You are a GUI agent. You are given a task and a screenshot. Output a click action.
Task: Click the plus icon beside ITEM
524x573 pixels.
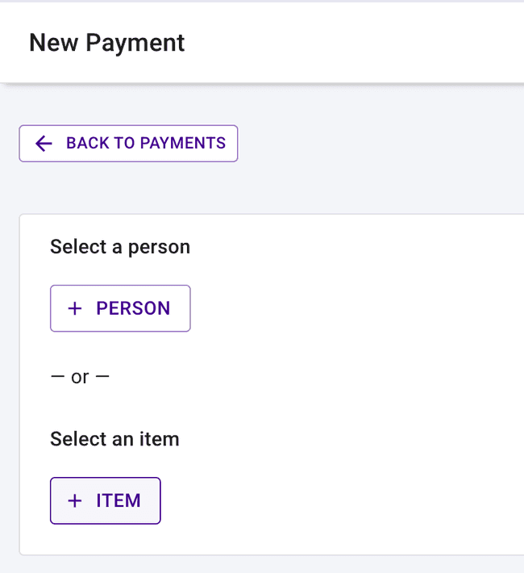point(75,500)
